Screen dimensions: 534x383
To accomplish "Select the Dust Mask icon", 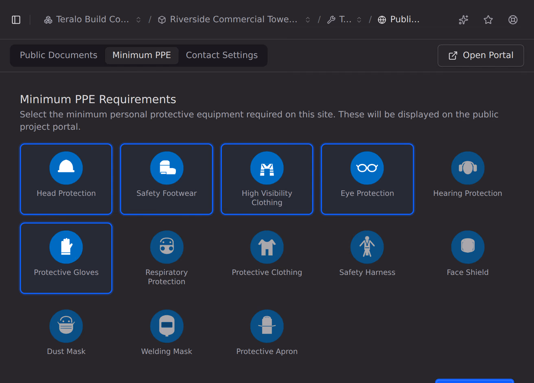I will point(66,326).
